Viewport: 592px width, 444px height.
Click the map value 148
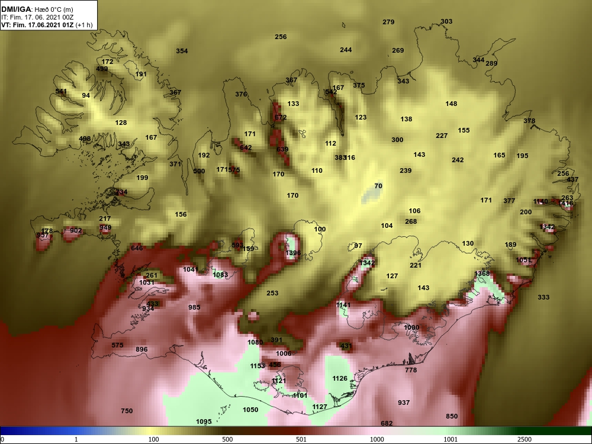[451, 104]
